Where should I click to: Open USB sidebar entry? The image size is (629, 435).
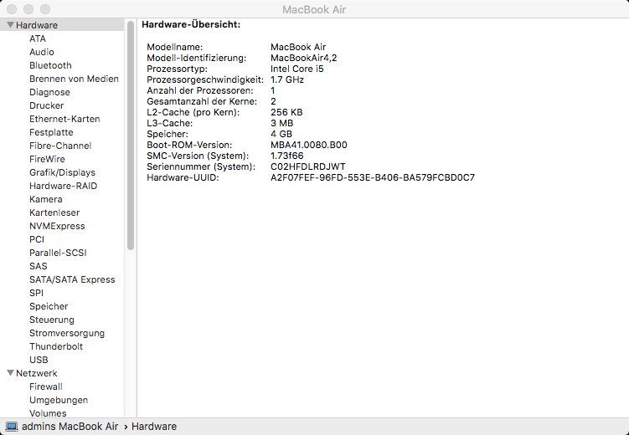tap(39, 360)
